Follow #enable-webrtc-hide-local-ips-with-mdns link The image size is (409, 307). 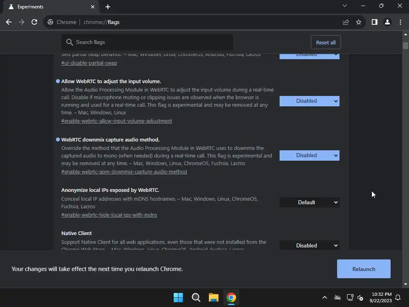[109, 215]
